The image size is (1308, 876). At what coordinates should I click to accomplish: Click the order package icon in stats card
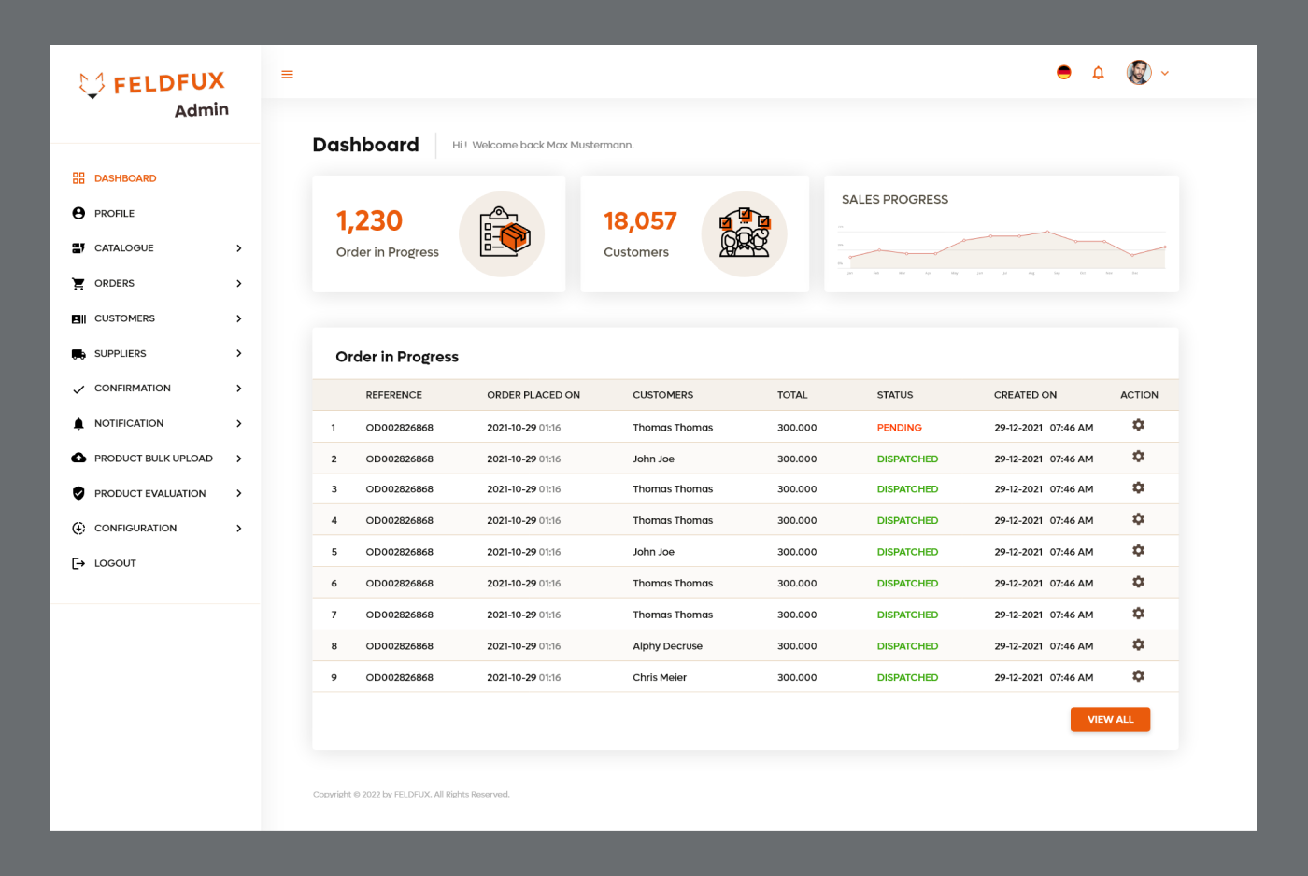pos(502,234)
